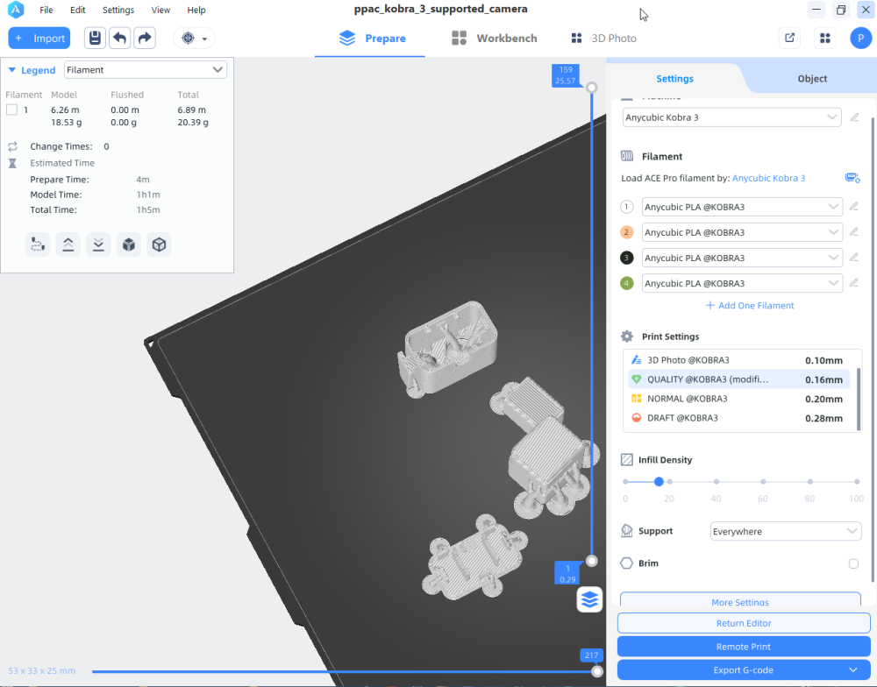Edit filament 3 preset pencil icon
Image resolution: width=877 pixels, height=687 pixels.
[x=853, y=258]
